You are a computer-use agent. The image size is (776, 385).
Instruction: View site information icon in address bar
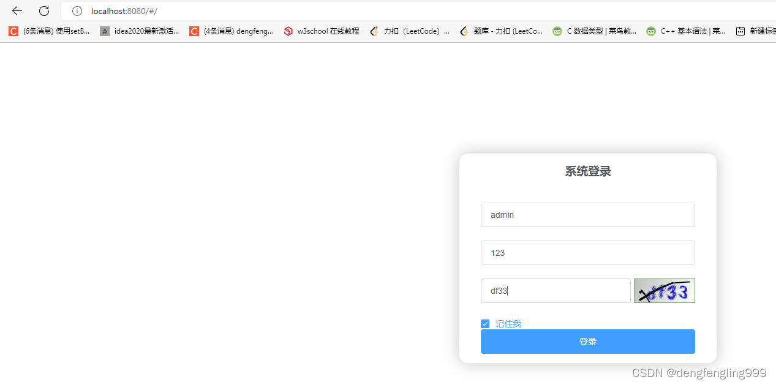(77, 11)
